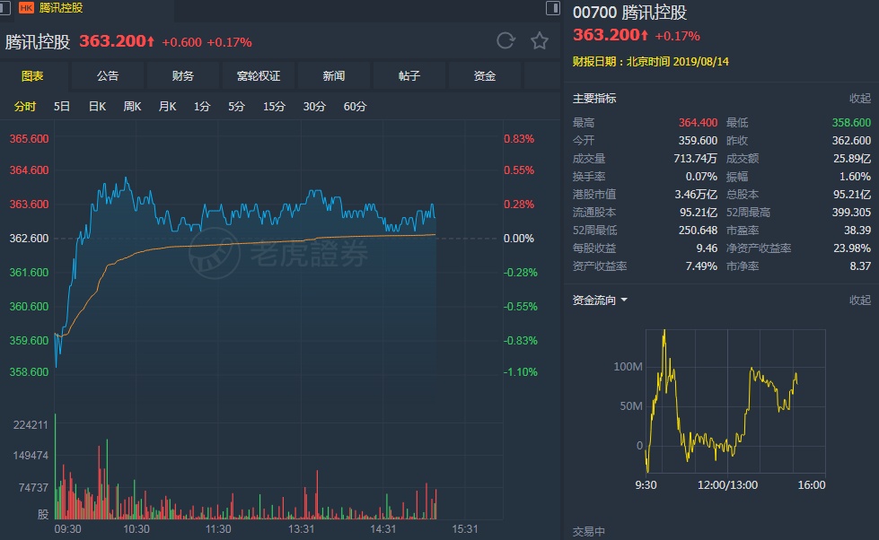Screen dimensions: 879x540
Task: Toggle the right side panel icon
Action: 553,8
